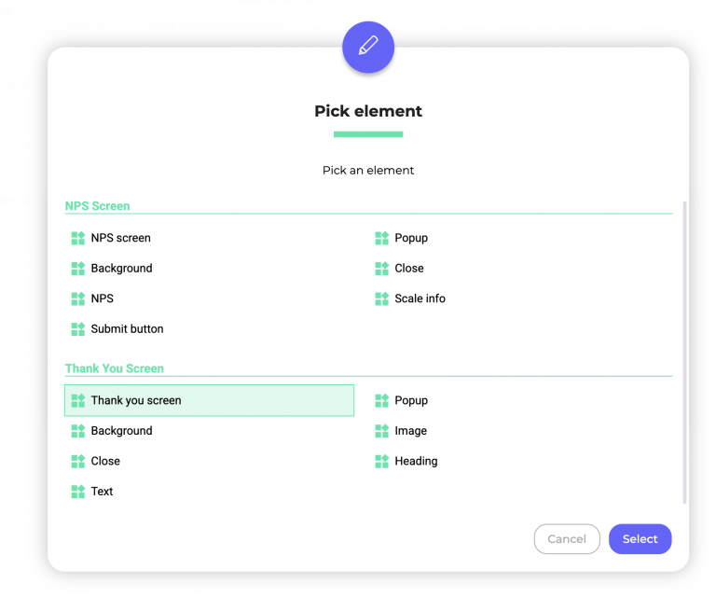The width and height of the screenshot is (716, 611).
Task: Select the Thank You Screen Close element
Action: [105, 461]
